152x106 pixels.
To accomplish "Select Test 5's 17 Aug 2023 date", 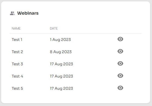I will point(61,88).
